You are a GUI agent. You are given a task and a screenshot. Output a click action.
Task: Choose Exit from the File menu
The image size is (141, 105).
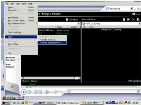21,53
